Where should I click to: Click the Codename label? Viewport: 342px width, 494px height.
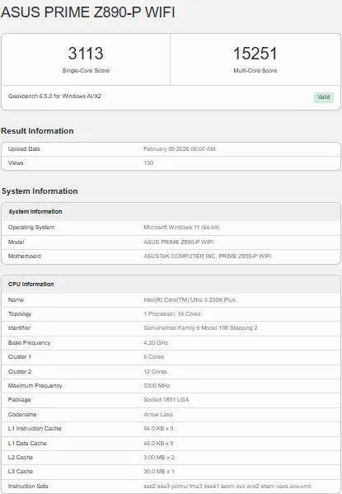pos(22,414)
